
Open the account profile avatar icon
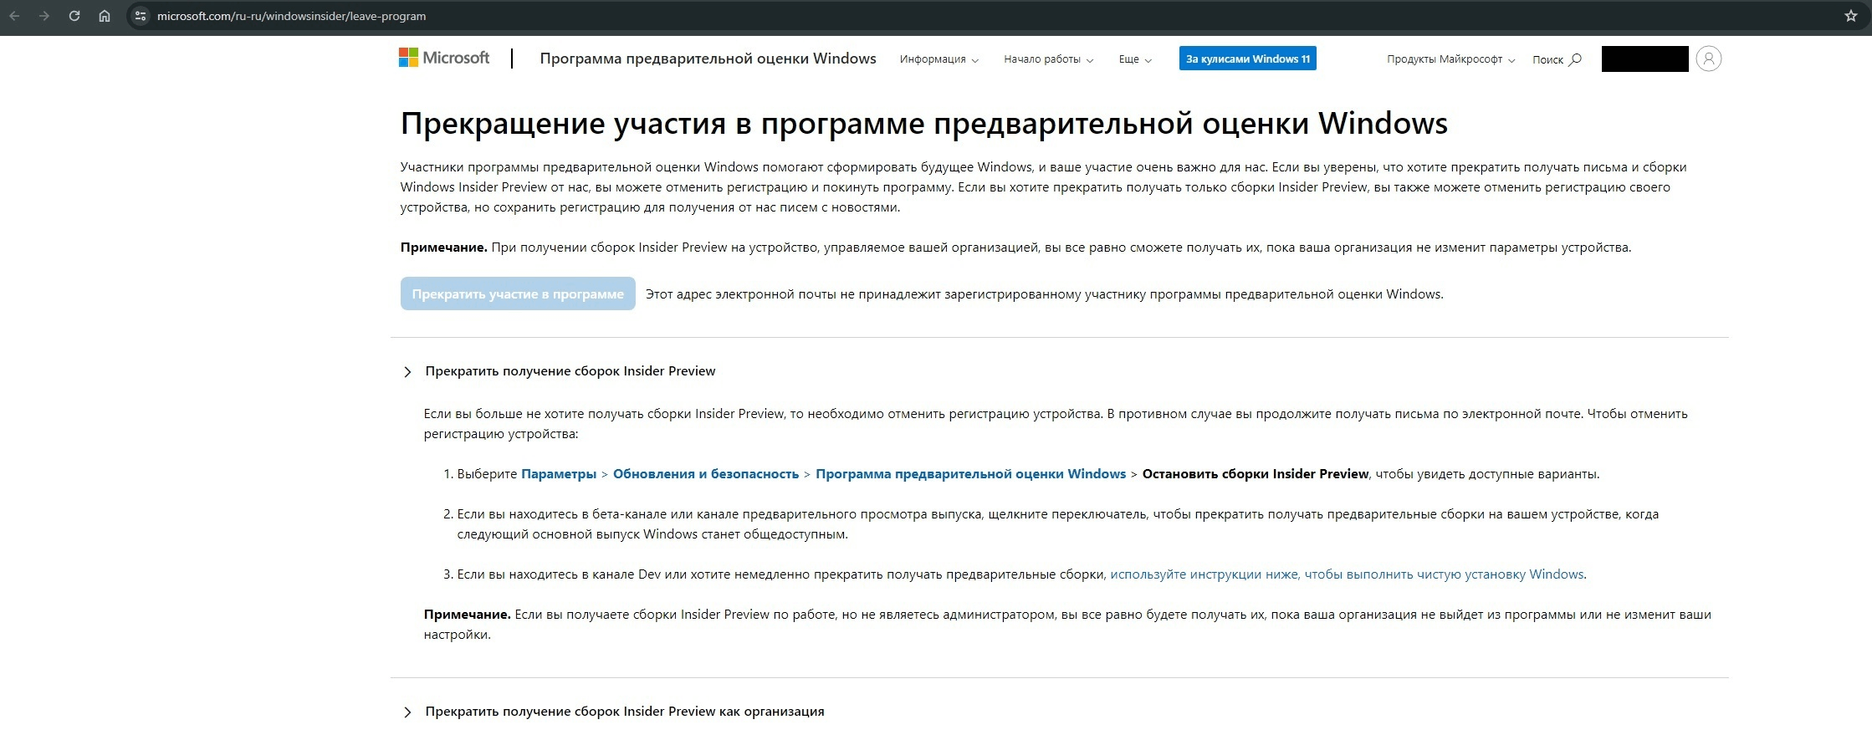point(1709,59)
